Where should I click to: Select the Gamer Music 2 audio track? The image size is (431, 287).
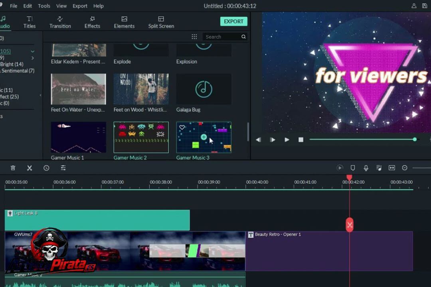point(125,279)
